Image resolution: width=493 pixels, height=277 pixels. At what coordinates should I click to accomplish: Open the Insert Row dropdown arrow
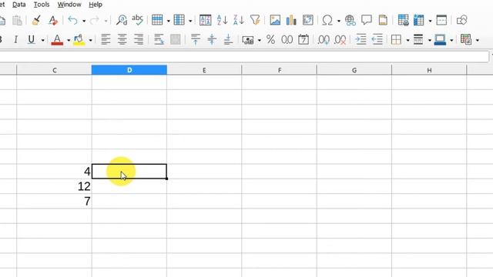click(168, 21)
